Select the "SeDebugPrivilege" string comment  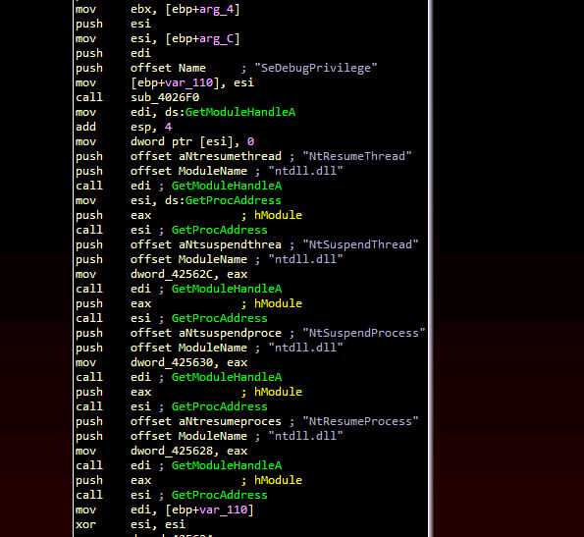315,68
